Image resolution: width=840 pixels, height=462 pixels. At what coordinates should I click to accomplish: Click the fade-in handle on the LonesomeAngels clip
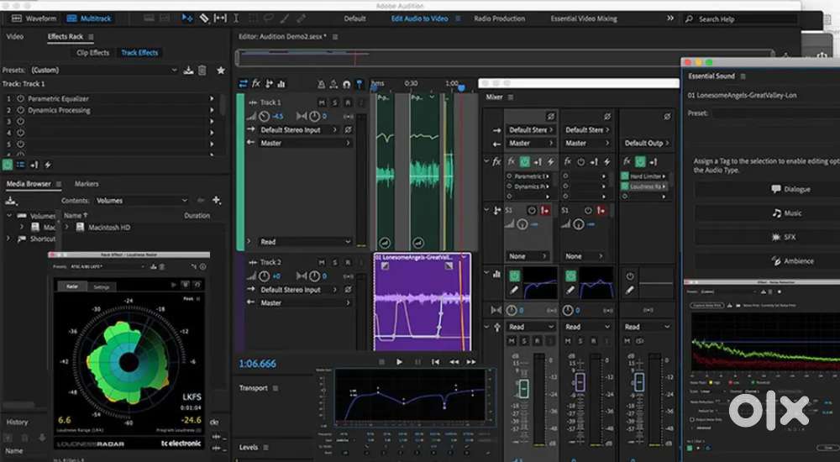tap(385, 265)
